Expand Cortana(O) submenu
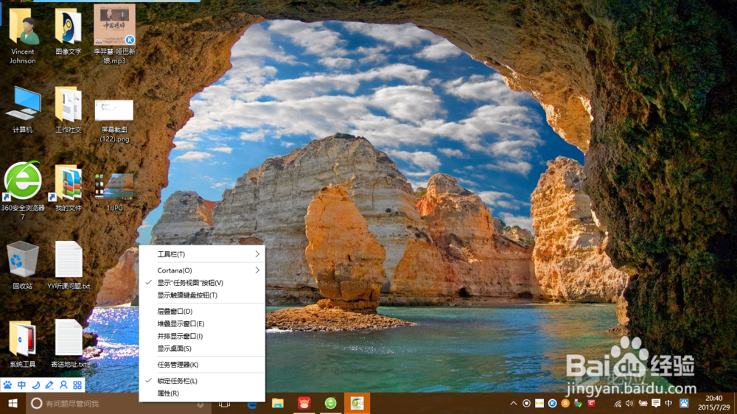This screenshot has height=414, width=737. click(x=202, y=270)
